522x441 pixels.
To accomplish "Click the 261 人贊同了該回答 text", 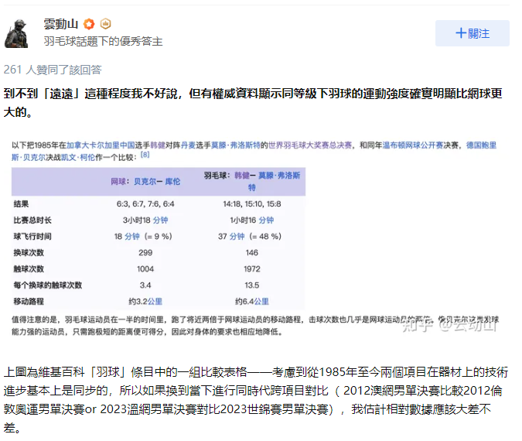I will coord(53,70).
